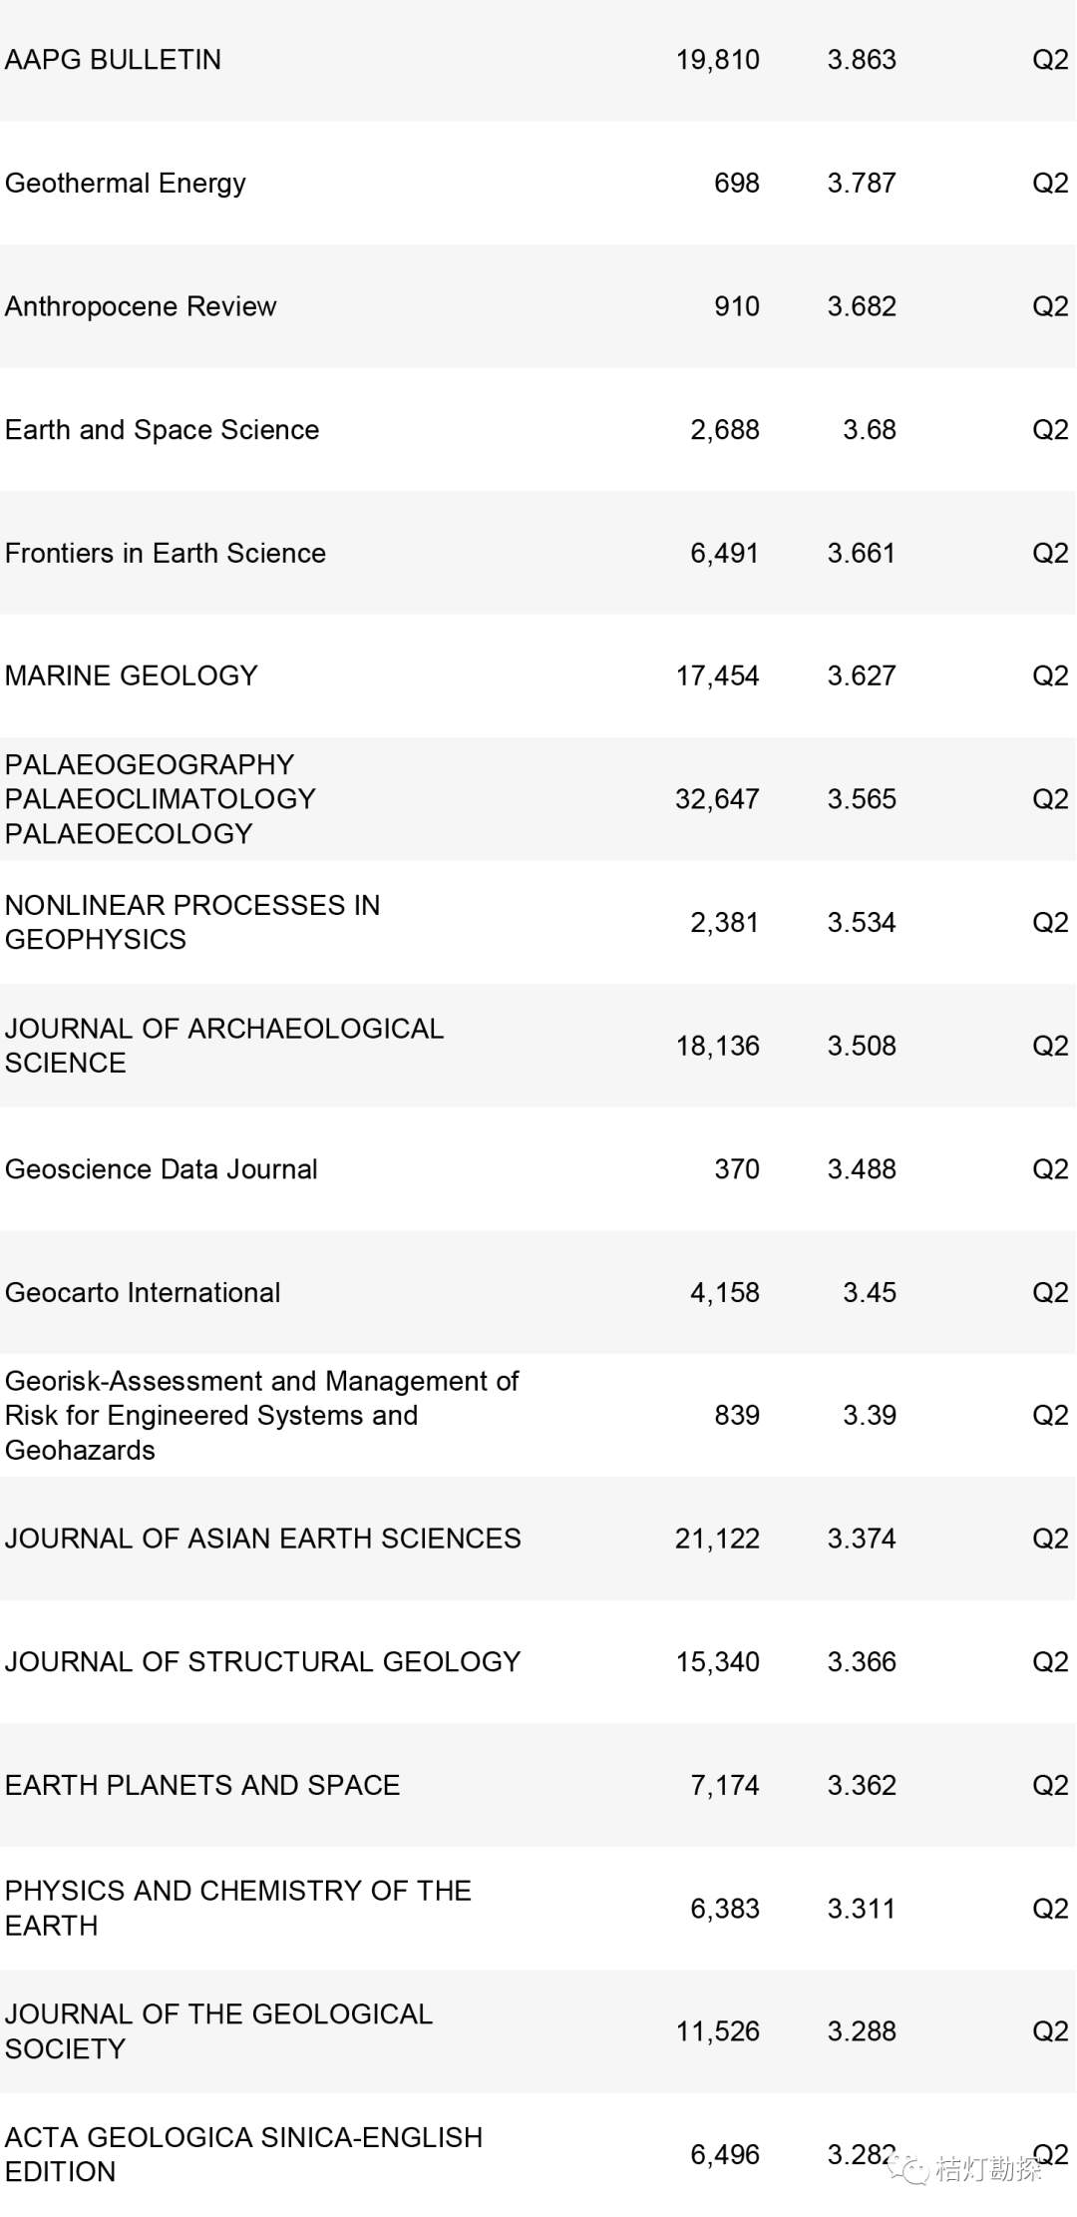Screen dimensions: 1077x2217
Task: Click PHYSICS AND CHEMISTRY OF THE EARTH
Action: point(237,1908)
